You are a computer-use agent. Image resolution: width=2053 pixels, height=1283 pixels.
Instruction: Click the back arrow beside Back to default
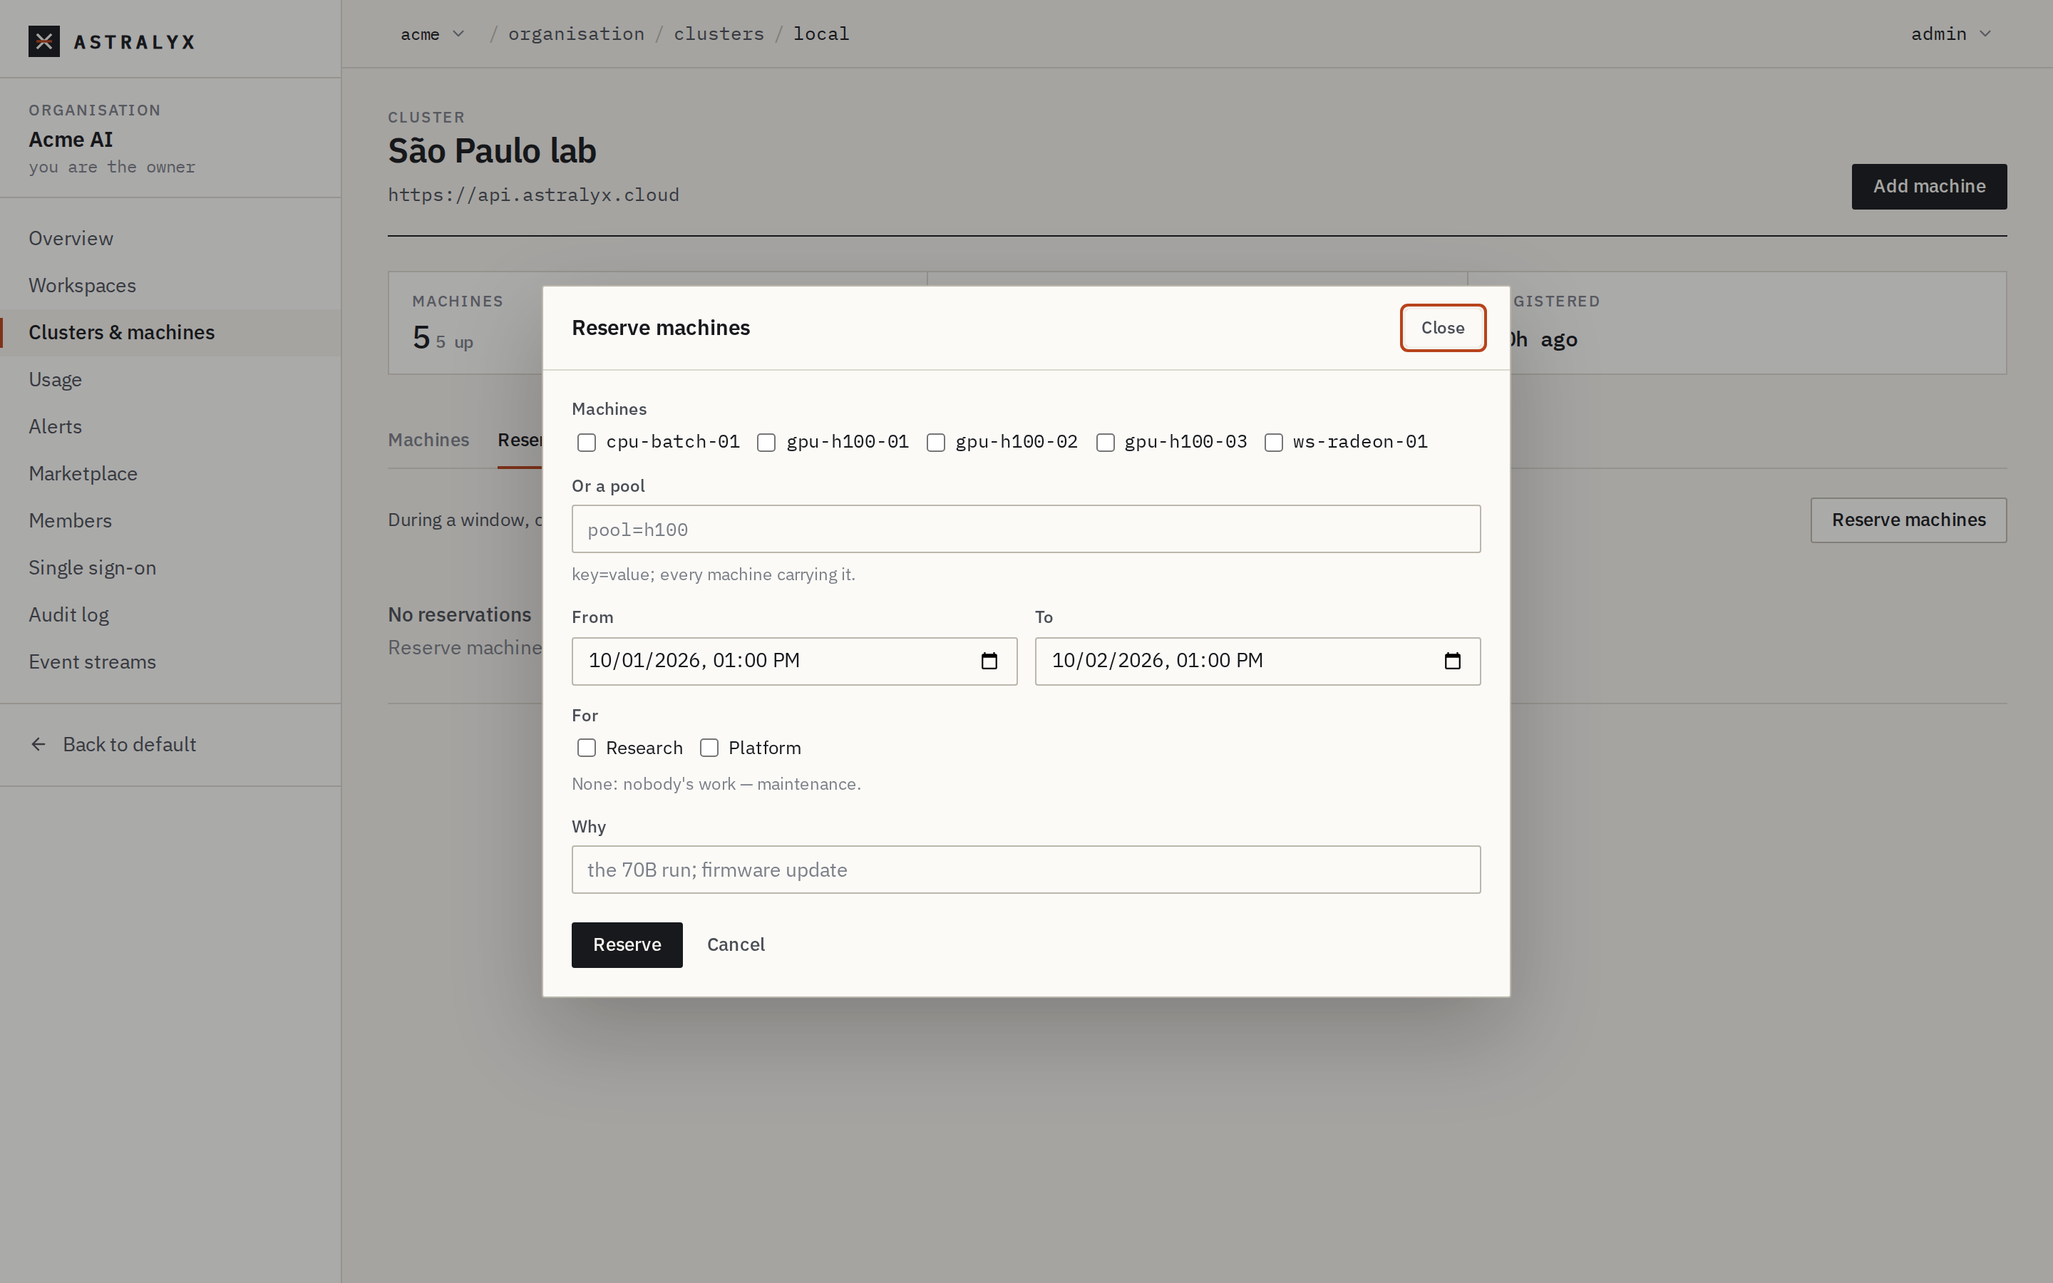click(x=38, y=744)
